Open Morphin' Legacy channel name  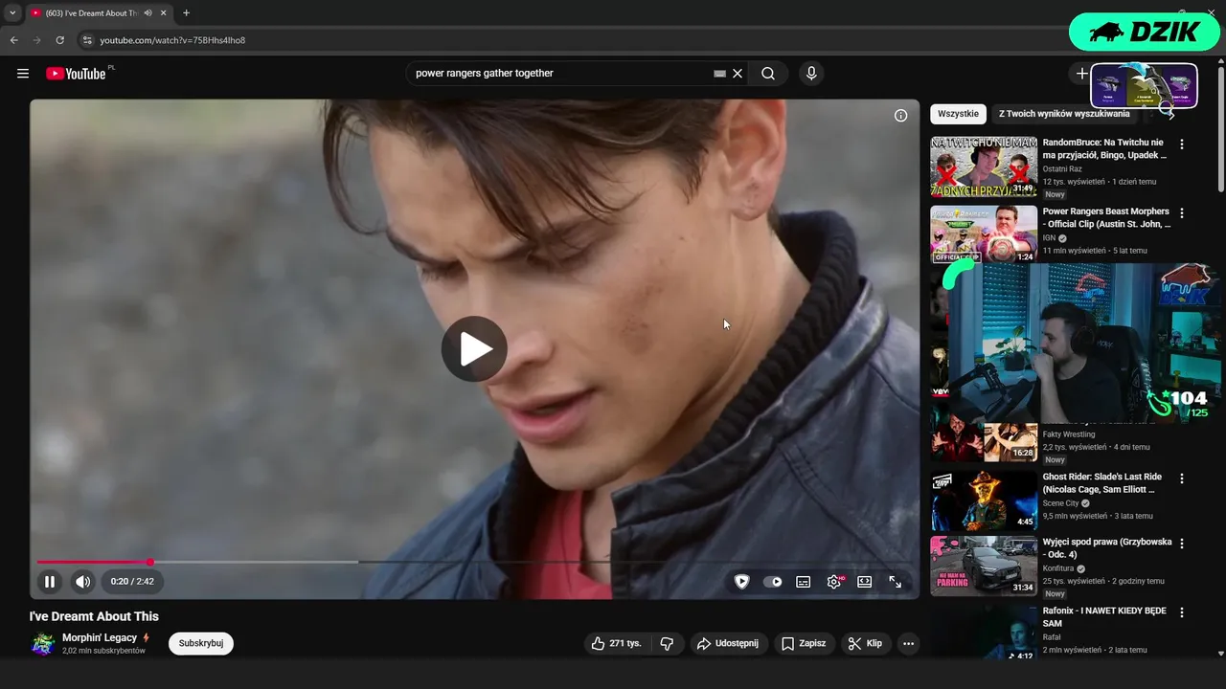(100, 637)
